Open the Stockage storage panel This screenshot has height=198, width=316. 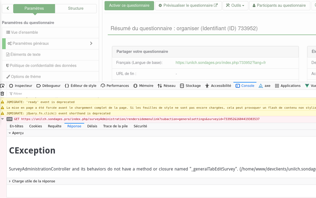pyautogui.click(x=190, y=86)
